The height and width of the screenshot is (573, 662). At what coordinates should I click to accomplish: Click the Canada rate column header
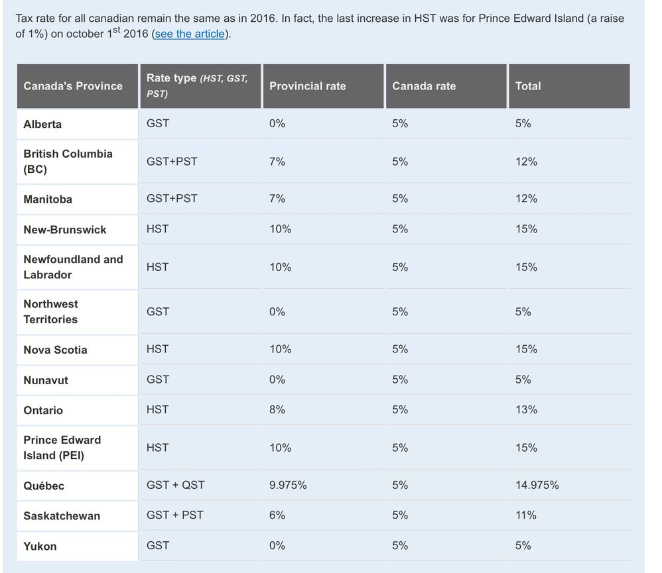coord(424,86)
